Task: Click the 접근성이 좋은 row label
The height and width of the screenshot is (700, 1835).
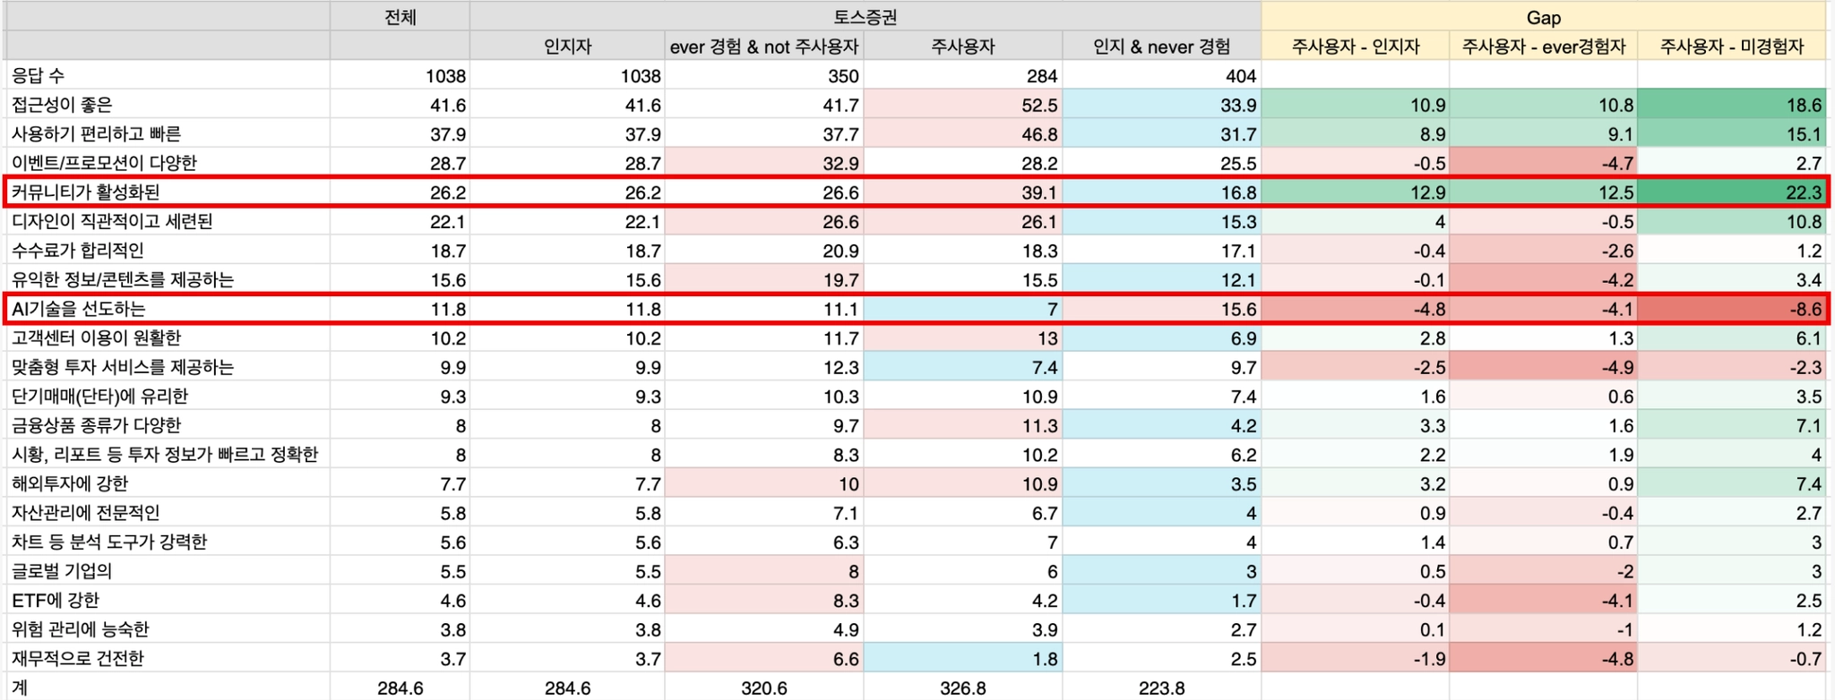Action: pyautogui.click(x=62, y=105)
